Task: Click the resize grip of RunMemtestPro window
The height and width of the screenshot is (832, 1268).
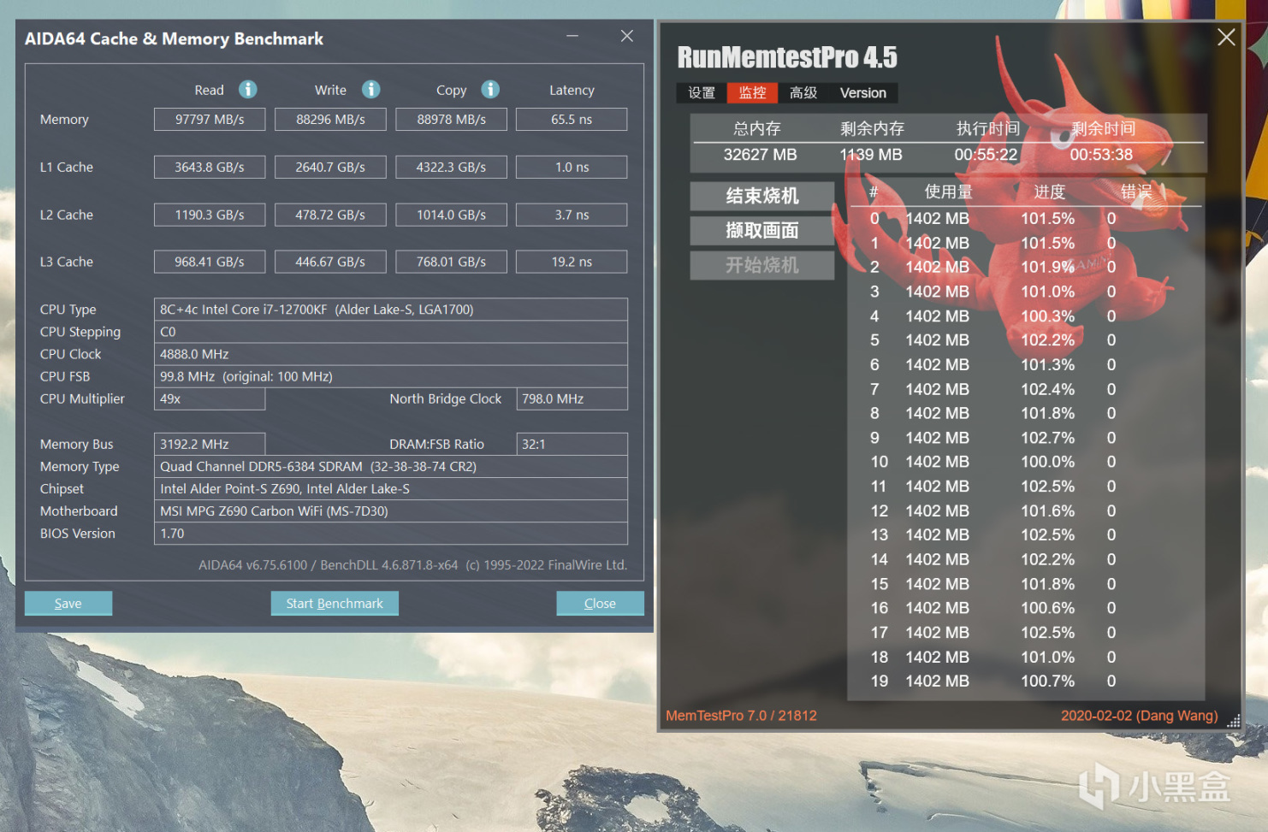Action: (1233, 722)
